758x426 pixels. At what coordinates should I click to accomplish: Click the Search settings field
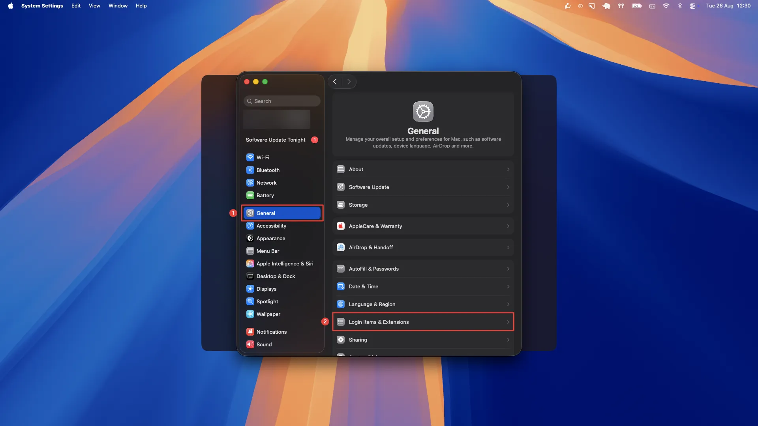pyautogui.click(x=282, y=101)
